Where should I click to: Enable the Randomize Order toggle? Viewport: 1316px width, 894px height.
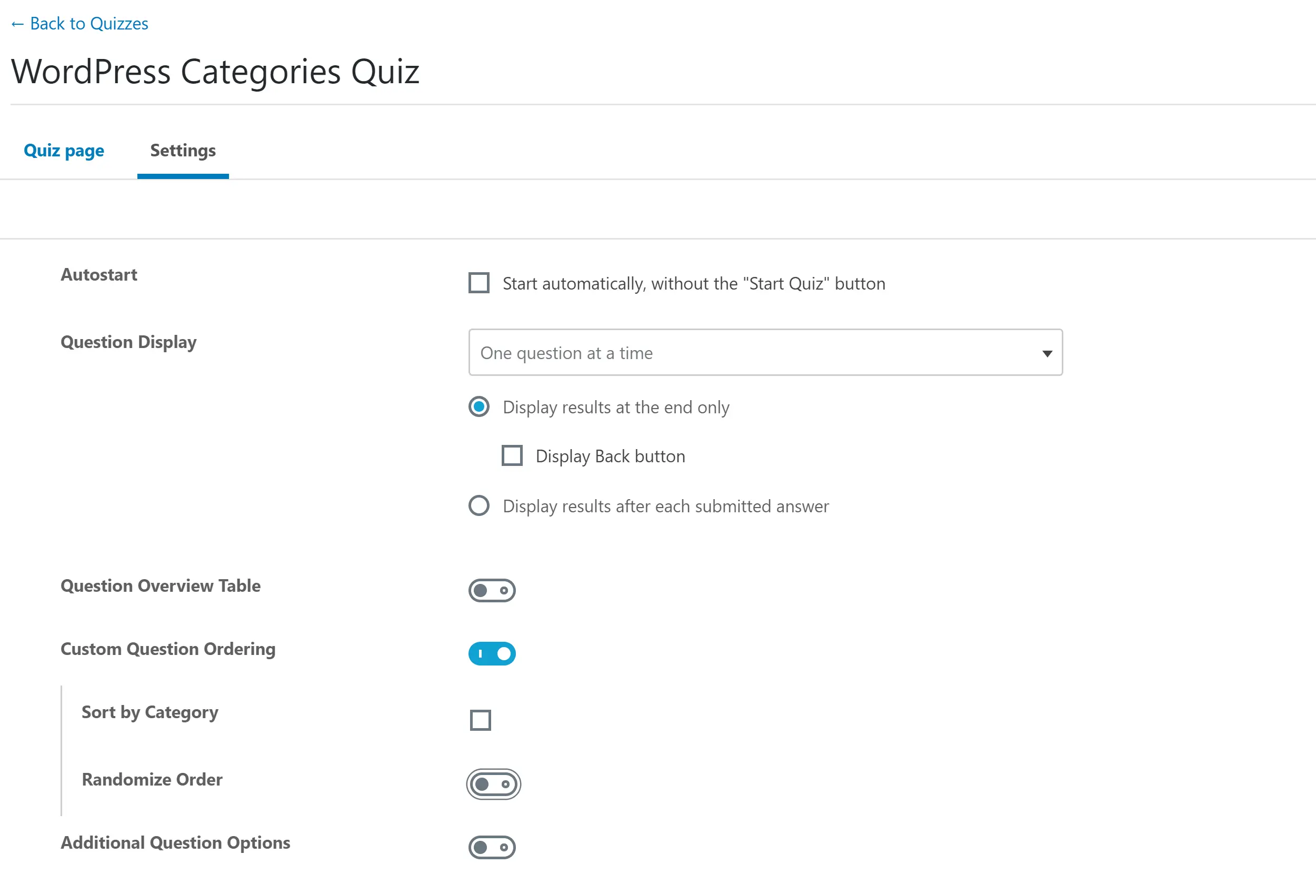493,784
